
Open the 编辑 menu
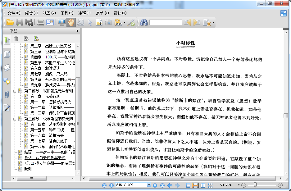click(32, 13)
